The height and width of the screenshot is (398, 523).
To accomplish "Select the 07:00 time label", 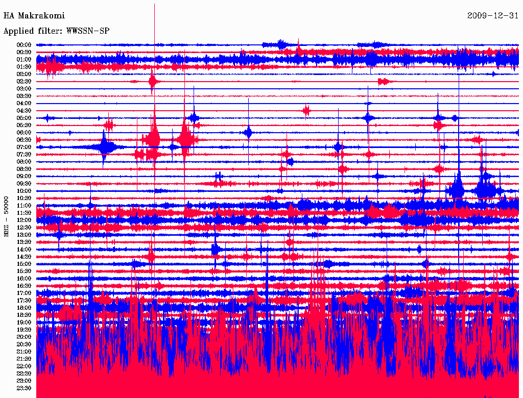I will (24, 147).
